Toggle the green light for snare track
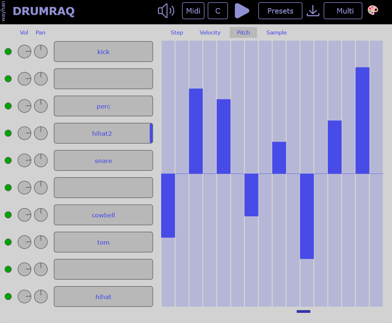Screen dimensions: 392x323 (8, 160)
